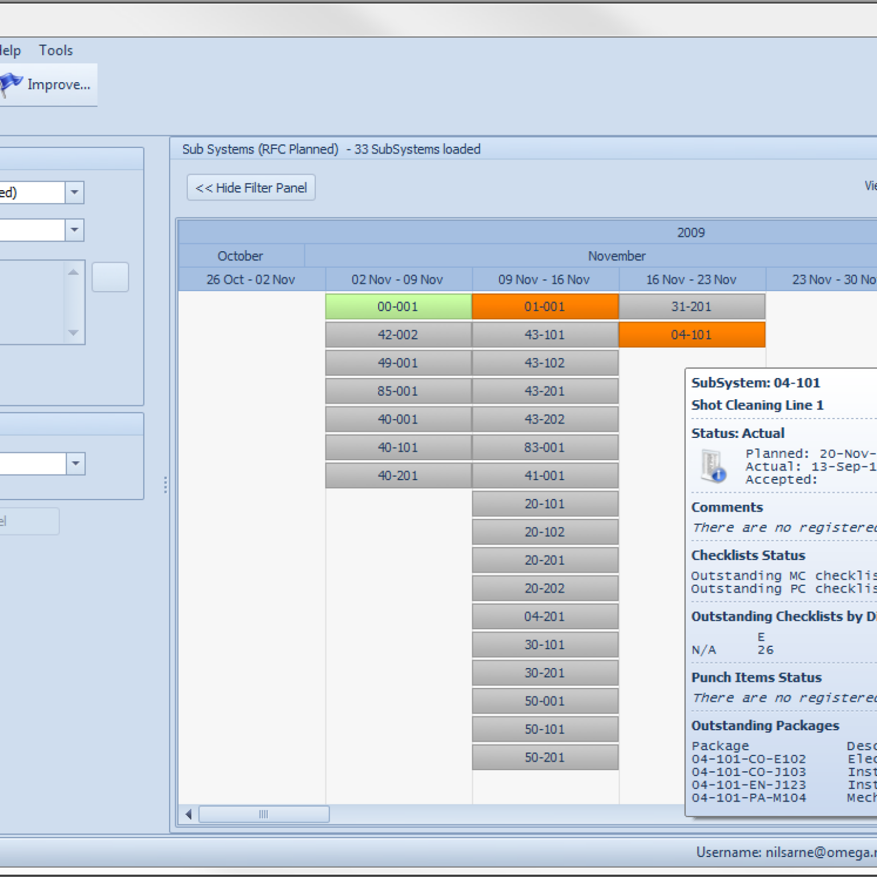This screenshot has width=877, height=877.
Task: Click the filter panel splitter grip dots
Action: 165,485
